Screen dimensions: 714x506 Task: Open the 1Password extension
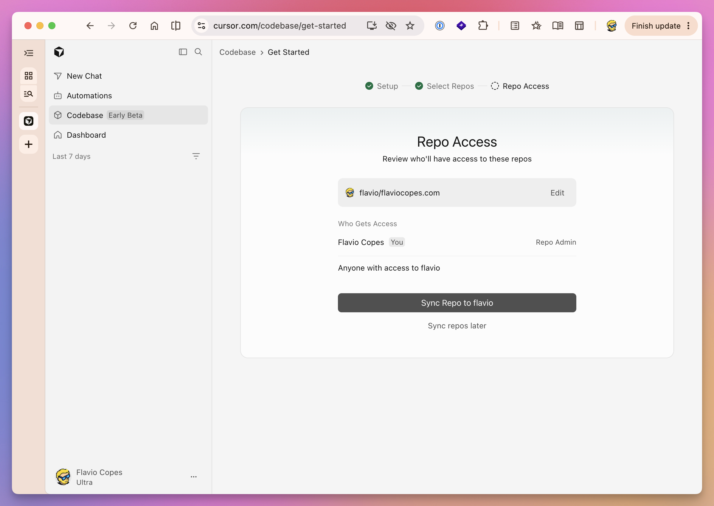point(440,26)
